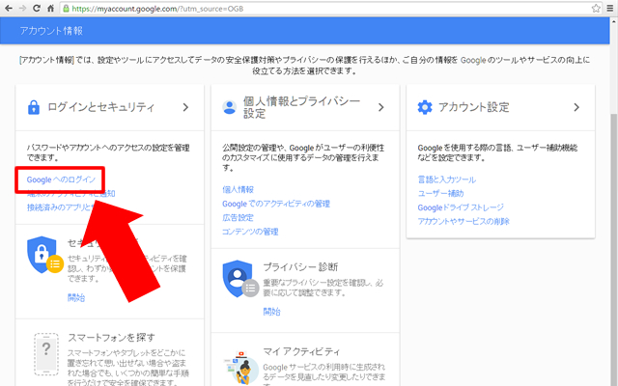This screenshot has height=386, width=618.
Task: Open the ログインとセキュリティ heading
Action: coord(100,107)
